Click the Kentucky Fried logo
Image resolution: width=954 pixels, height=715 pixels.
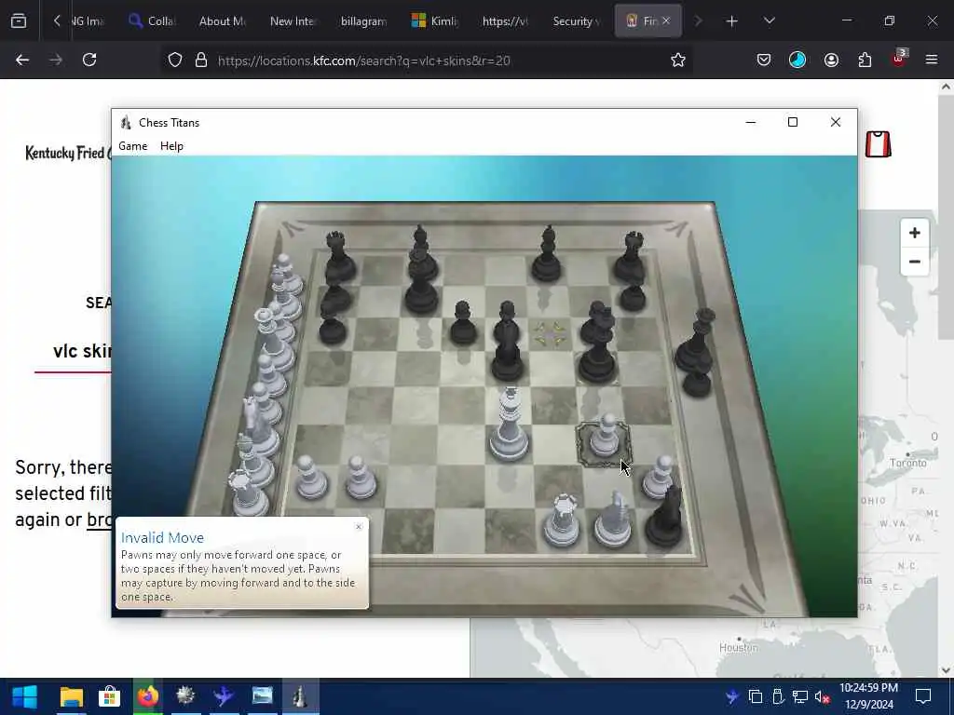68,153
